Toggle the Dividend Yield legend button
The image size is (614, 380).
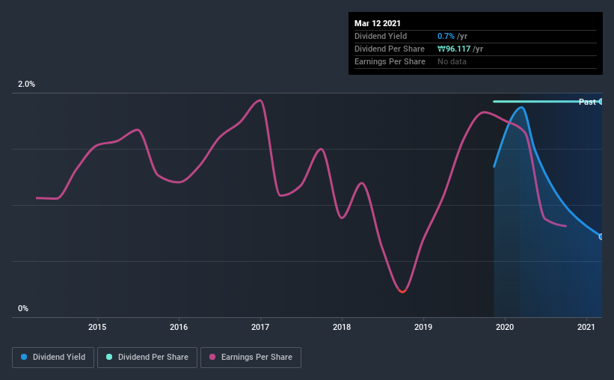point(53,358)
